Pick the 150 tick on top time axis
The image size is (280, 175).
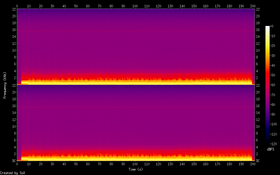point(194,6)
